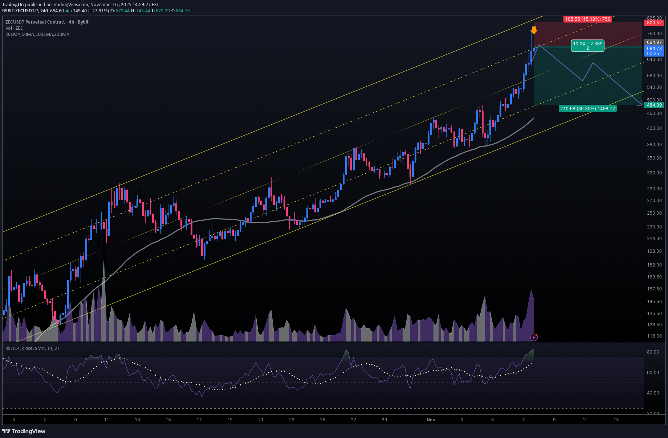Click the 10.24 ~ 2.369 risk-reward label
This screenshot has width=668, height=438.
(587, 45)
